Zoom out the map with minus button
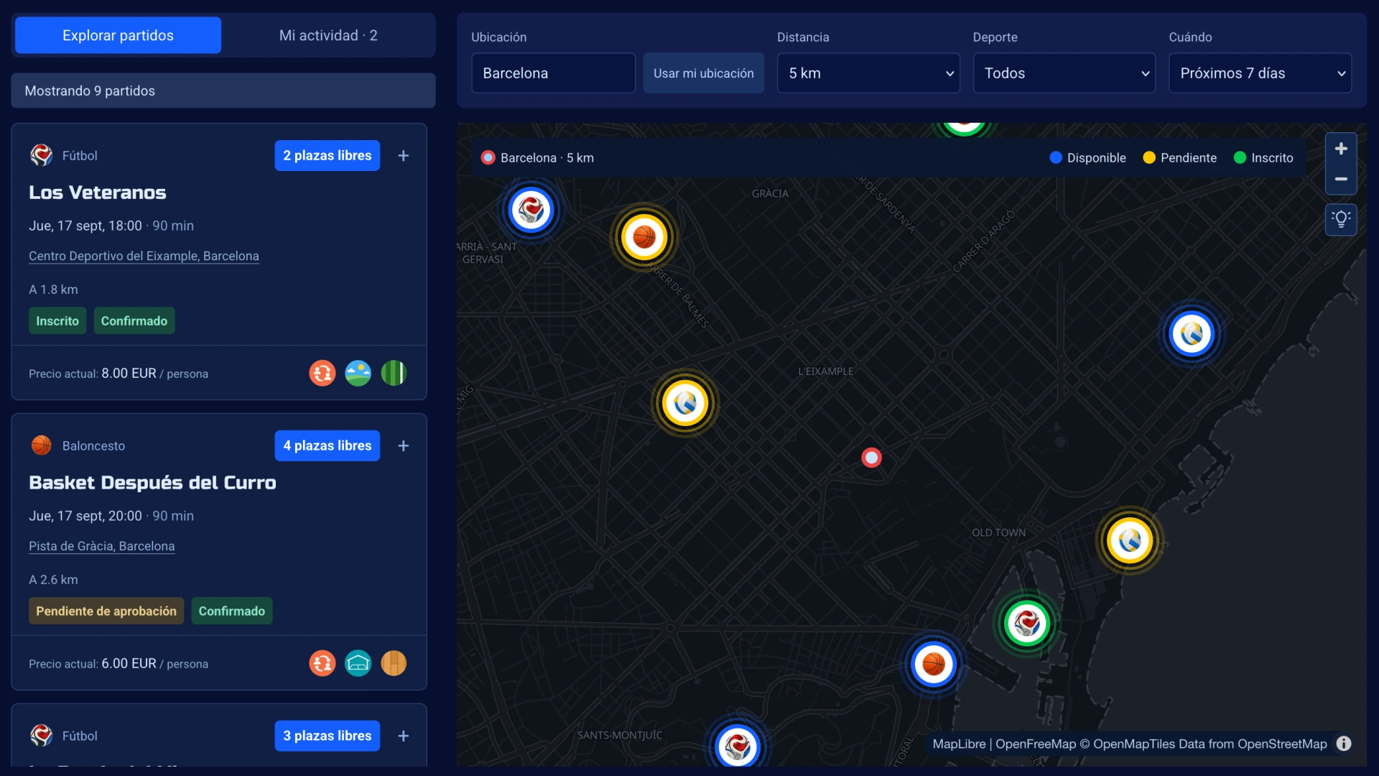1379x776 pixels. pyautogui.click(x=1341, y=179)
